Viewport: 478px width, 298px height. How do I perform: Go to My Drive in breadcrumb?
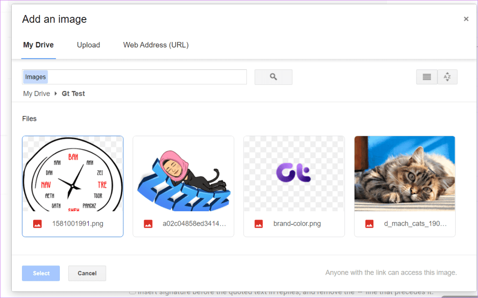36,94
